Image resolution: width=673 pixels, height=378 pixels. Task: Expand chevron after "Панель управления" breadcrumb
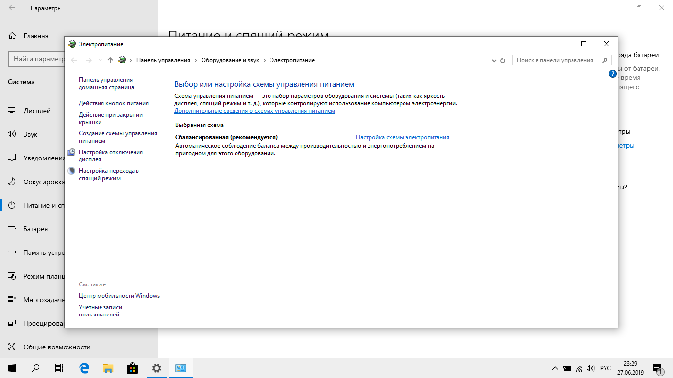[x=196, y=60]
